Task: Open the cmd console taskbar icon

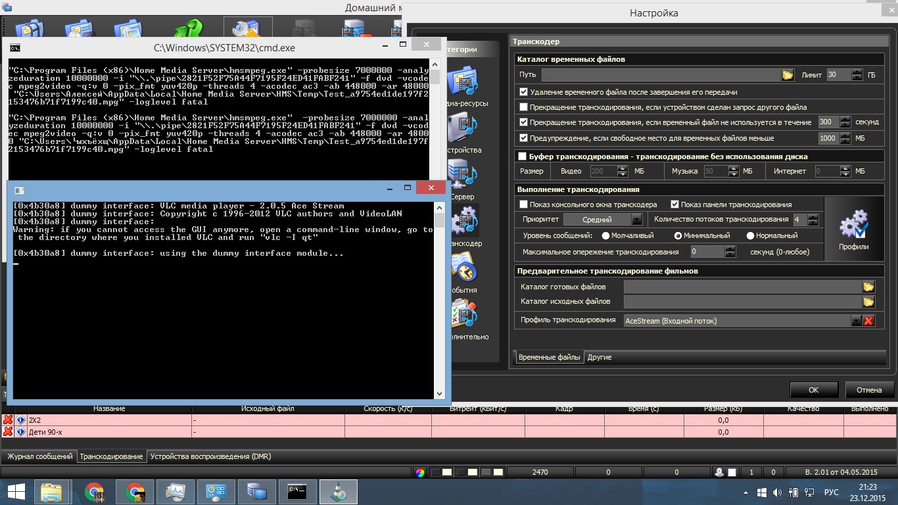Action: point(298,492)
